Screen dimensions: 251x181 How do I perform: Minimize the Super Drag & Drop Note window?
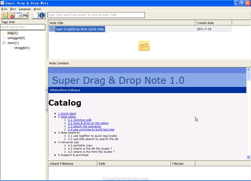click(237, 3)
